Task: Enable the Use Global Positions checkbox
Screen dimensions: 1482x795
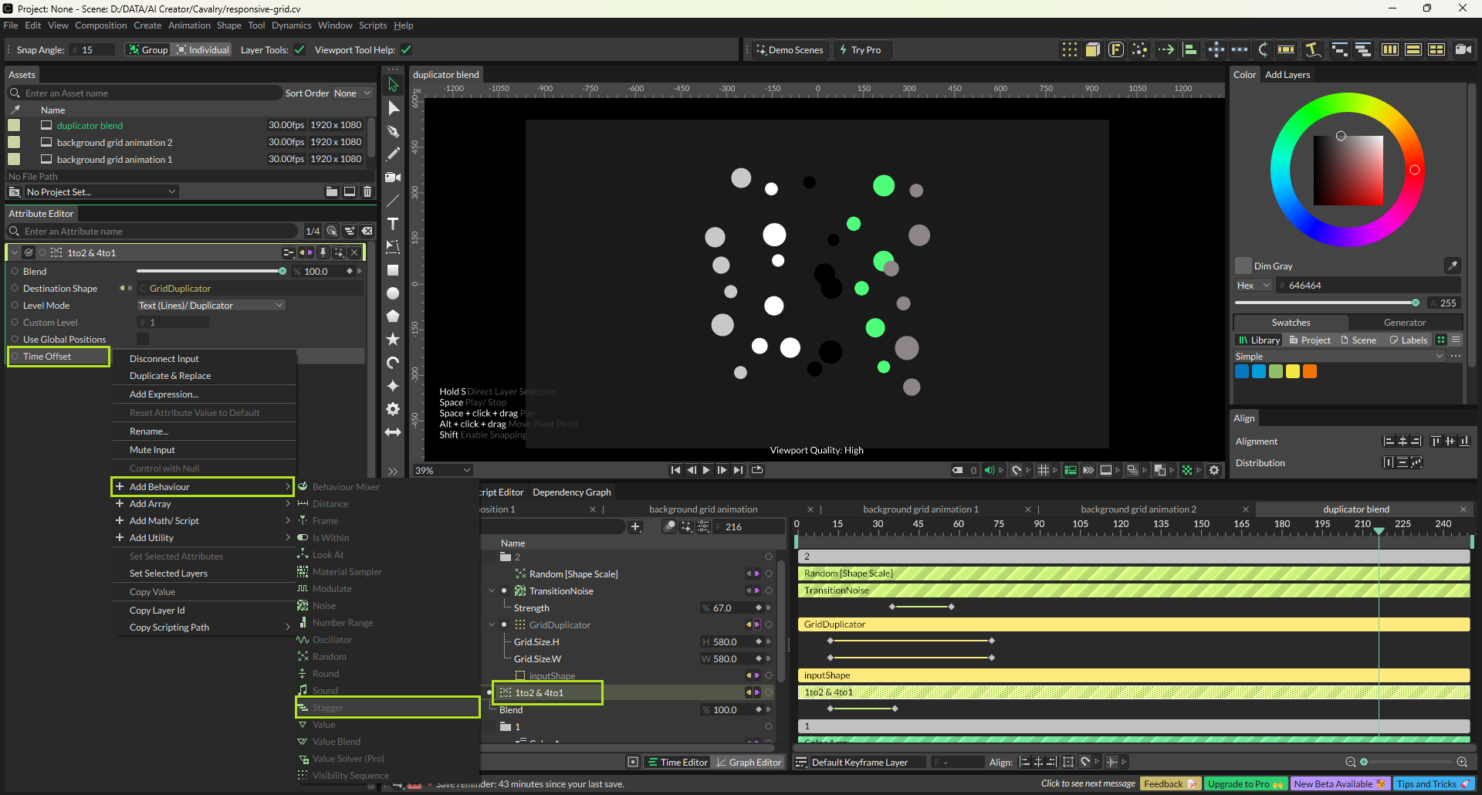Action: coord(143,340)
